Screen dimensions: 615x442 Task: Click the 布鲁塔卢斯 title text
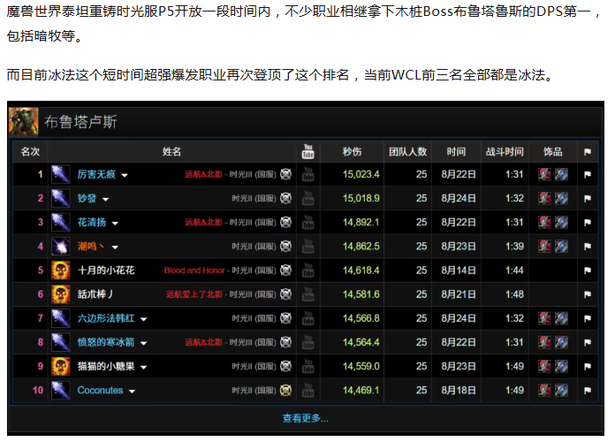tap(80, 122)
